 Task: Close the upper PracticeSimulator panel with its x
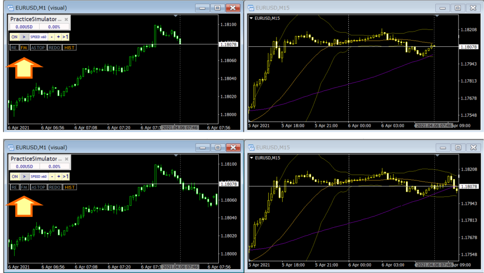[66, 19]
